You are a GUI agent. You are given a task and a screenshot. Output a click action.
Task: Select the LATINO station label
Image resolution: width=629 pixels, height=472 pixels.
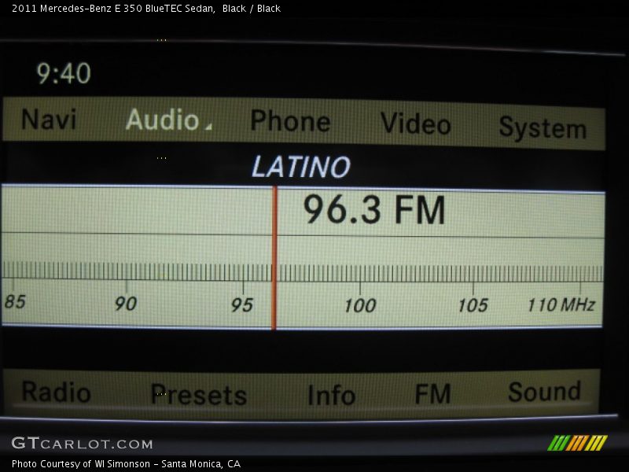(x=300, y=167)
